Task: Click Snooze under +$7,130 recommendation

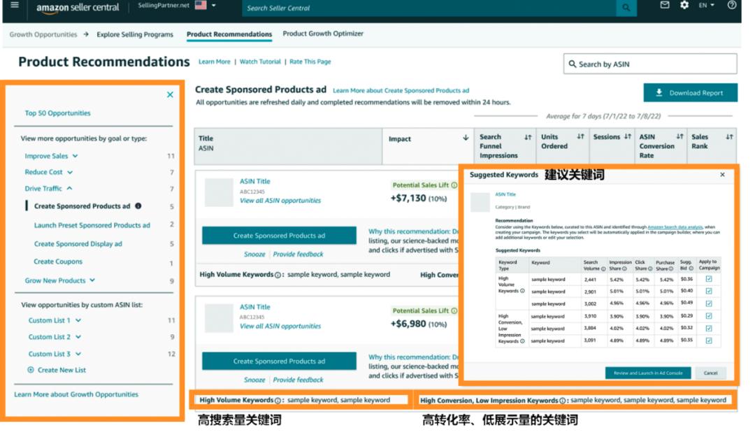Action: click(x=254, y=254)
